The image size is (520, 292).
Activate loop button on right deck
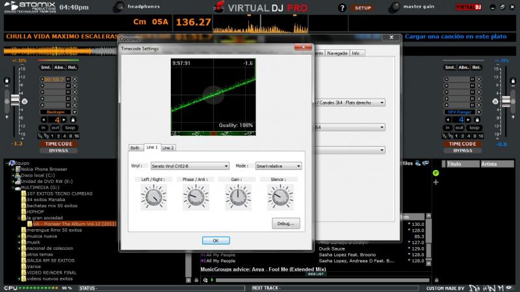[474, 127]
